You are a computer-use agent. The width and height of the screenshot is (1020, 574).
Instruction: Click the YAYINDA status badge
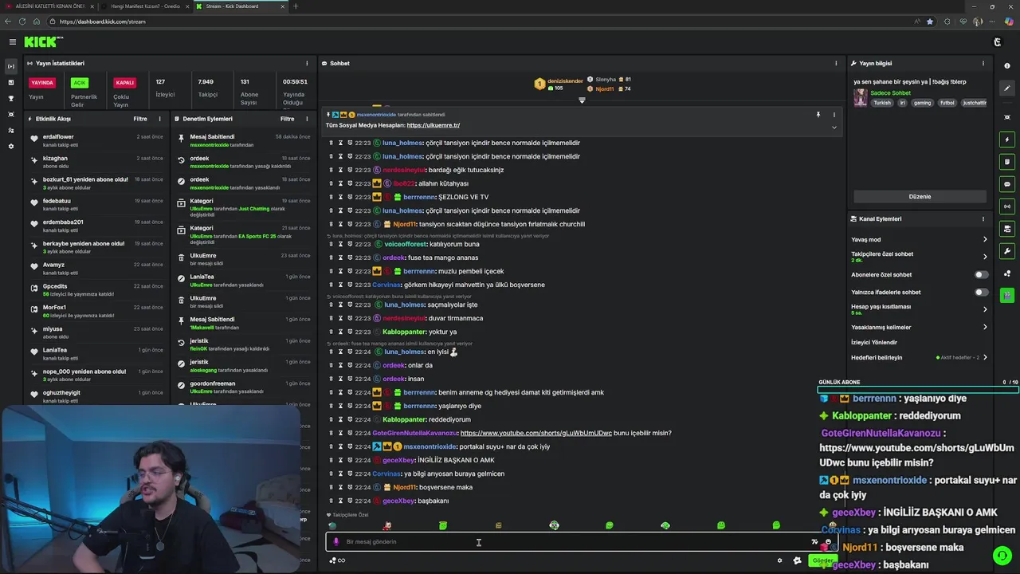[41, 82]
